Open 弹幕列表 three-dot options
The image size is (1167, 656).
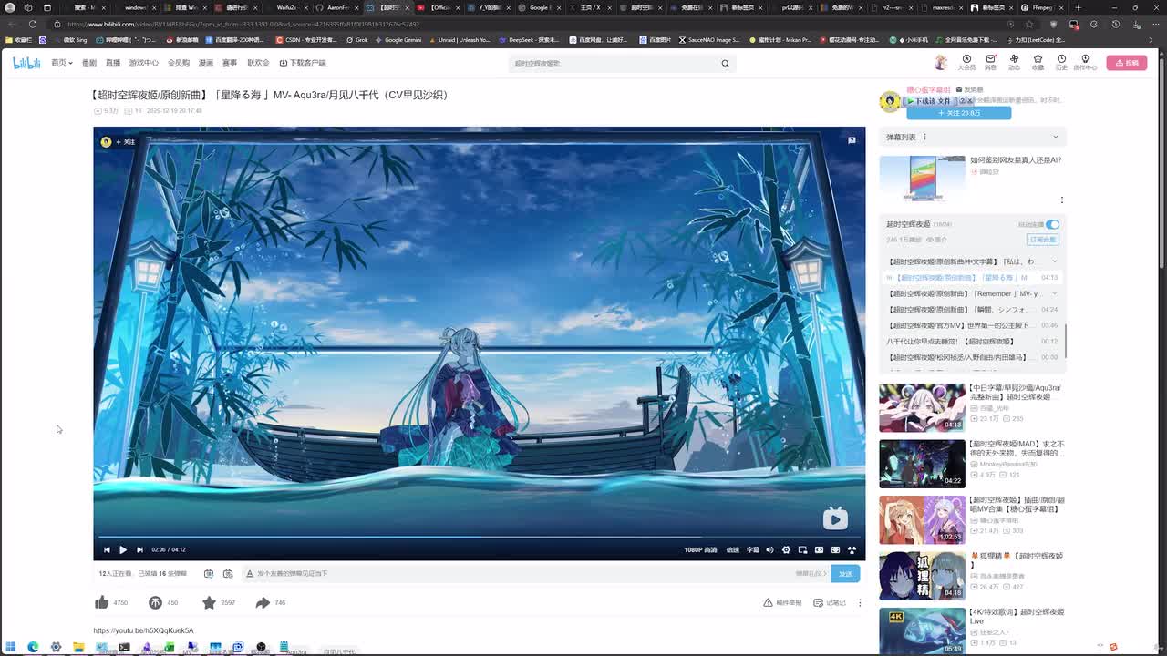(x=924, y=138)
